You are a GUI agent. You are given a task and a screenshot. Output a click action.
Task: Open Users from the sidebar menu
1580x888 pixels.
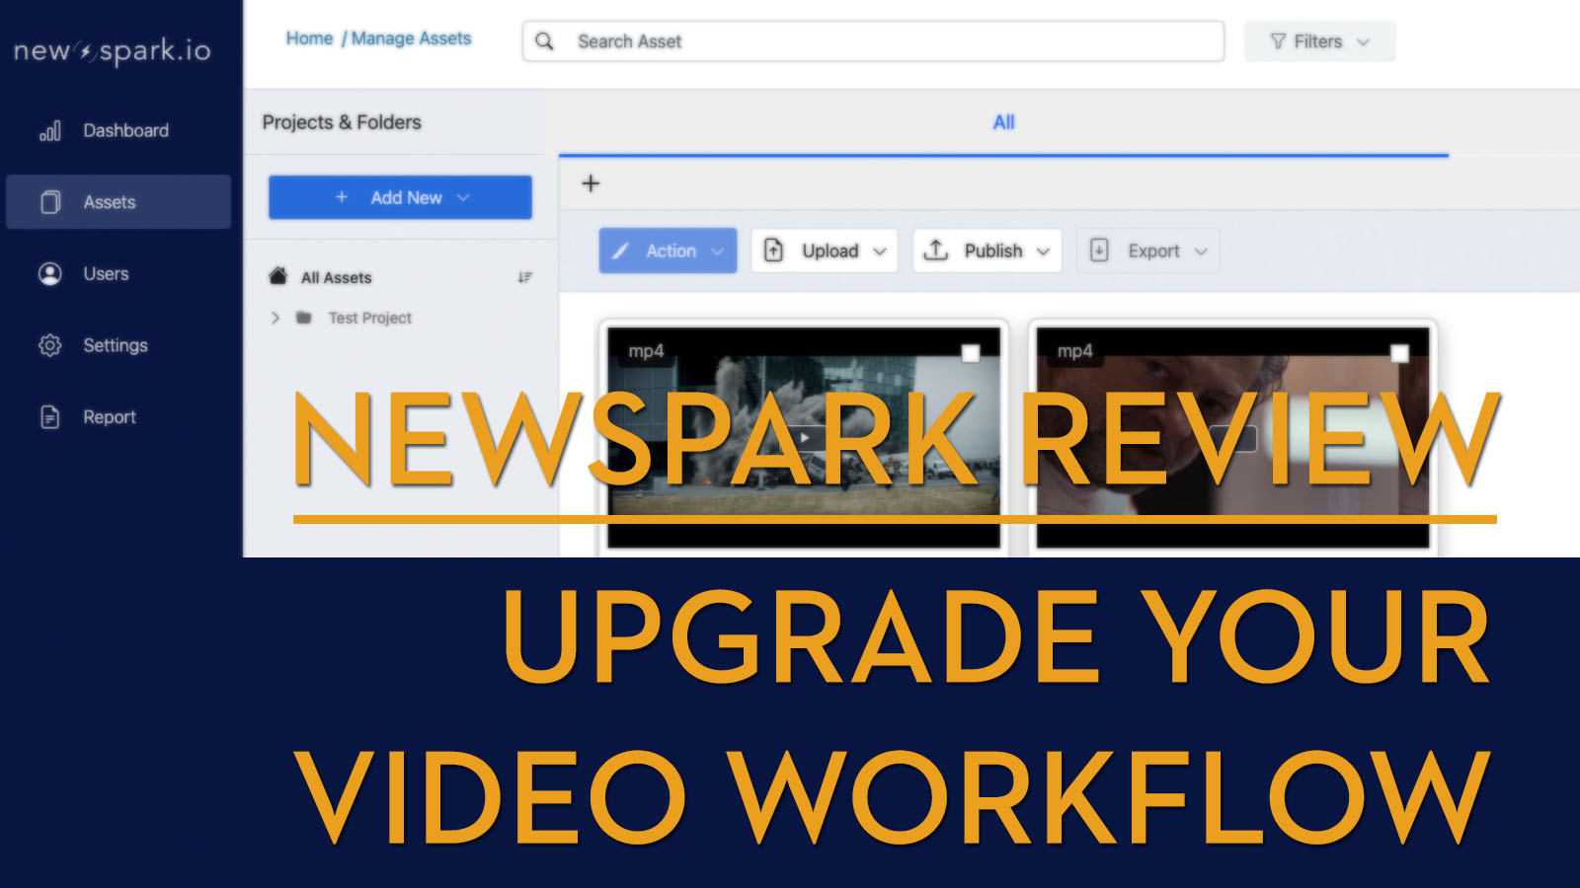point(49,273)
